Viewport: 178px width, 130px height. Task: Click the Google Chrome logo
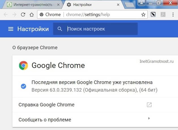pos(24,65)
